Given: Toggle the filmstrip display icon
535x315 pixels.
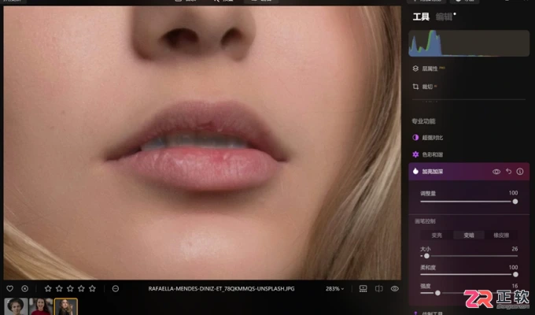Looking at the screenshot, I should tap(363, 289).
